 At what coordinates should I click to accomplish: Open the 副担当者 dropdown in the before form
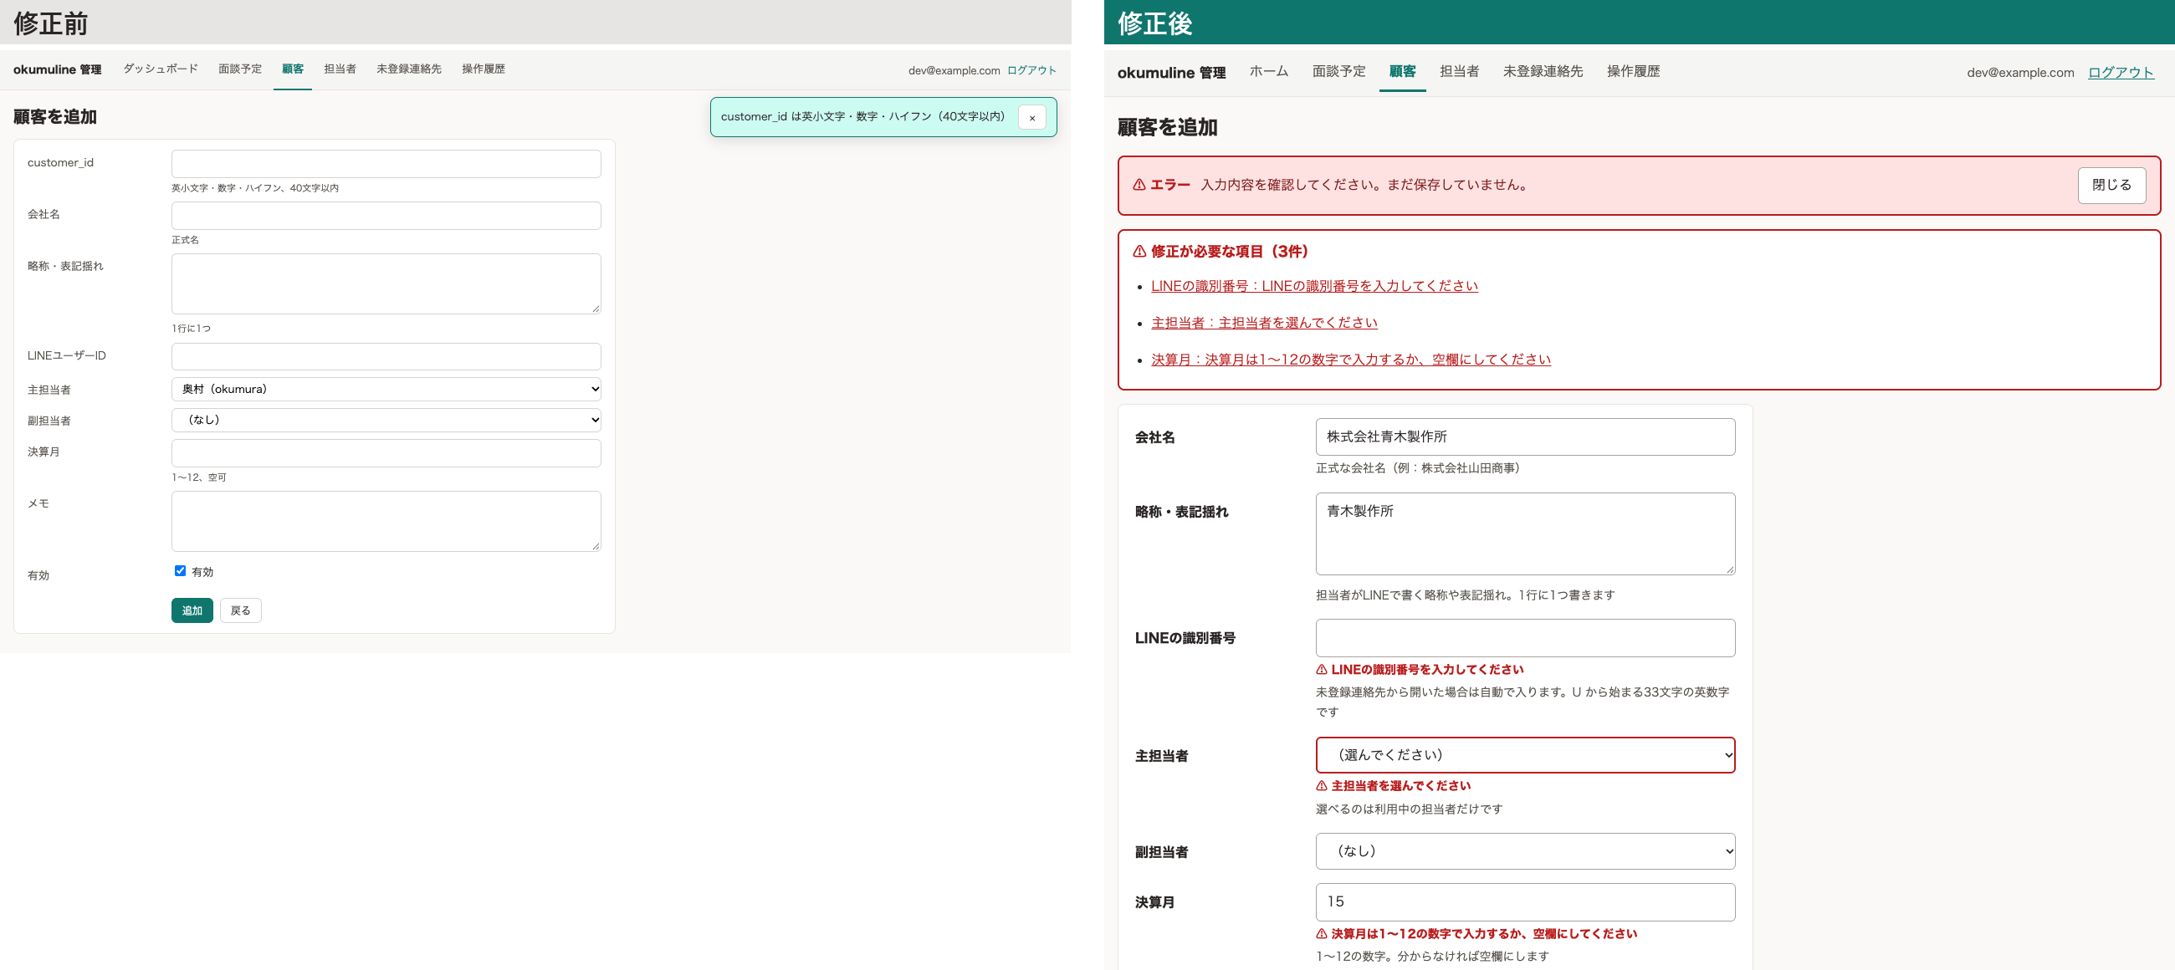[x=386, y=420]
